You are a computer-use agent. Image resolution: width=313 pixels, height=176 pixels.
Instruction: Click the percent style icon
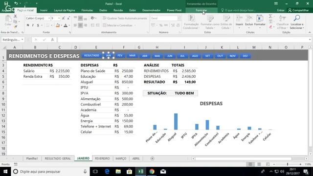pos(161,25)
